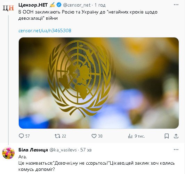Open the blue verified badge info

[59, 5]
